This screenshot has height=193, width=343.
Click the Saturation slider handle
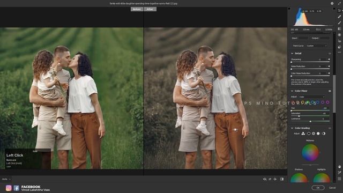point(299,116)
